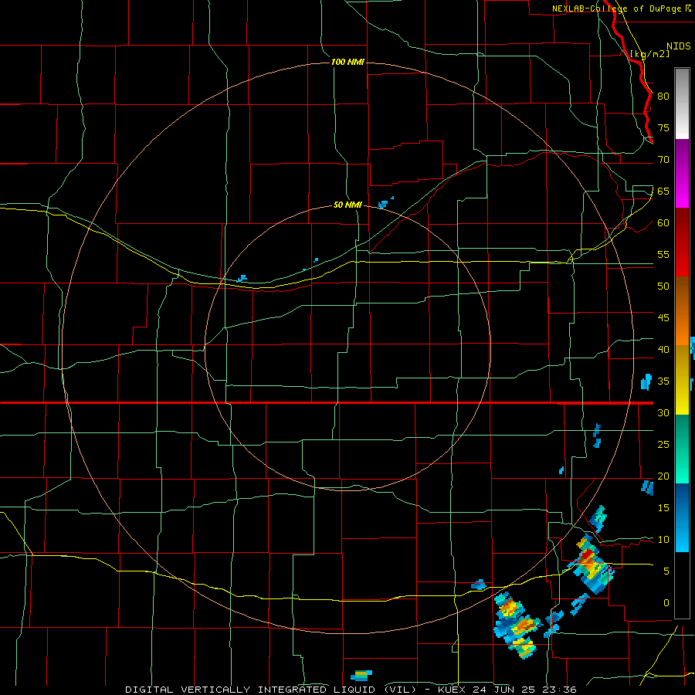Click the red-core storm cell on the 100 NMI ring
The image size is (695, 695).
point(592,564)
